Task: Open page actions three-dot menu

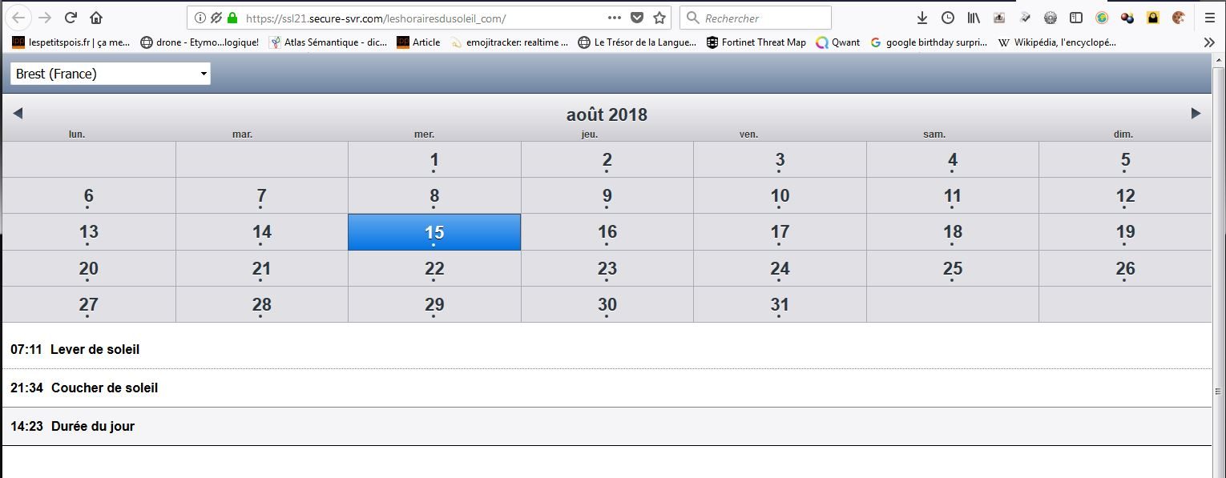Action: click(x=615, y=18)
